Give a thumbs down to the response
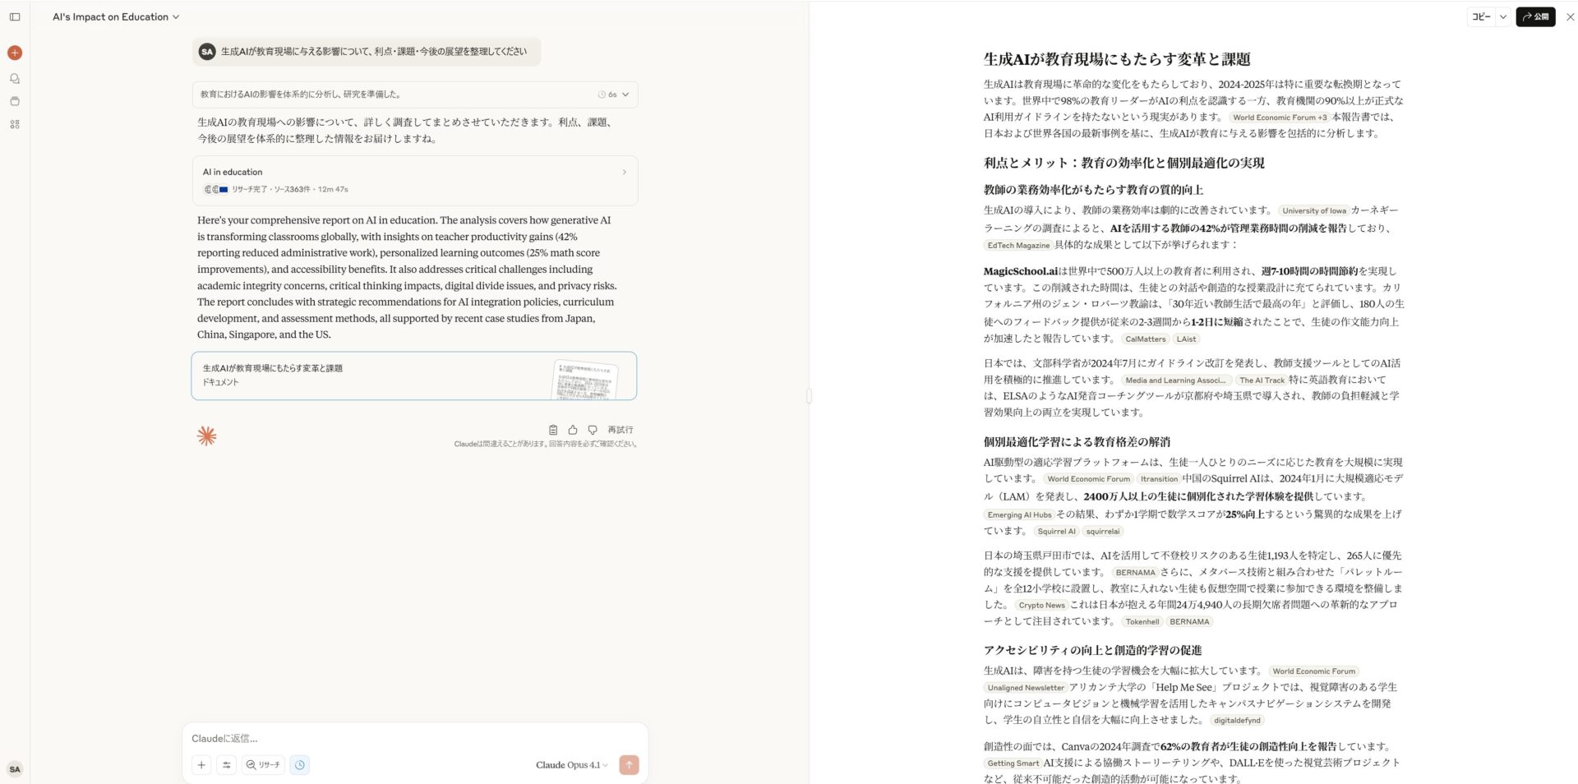The height and width of the screenshot is (784, 1578). pos(593,429)
